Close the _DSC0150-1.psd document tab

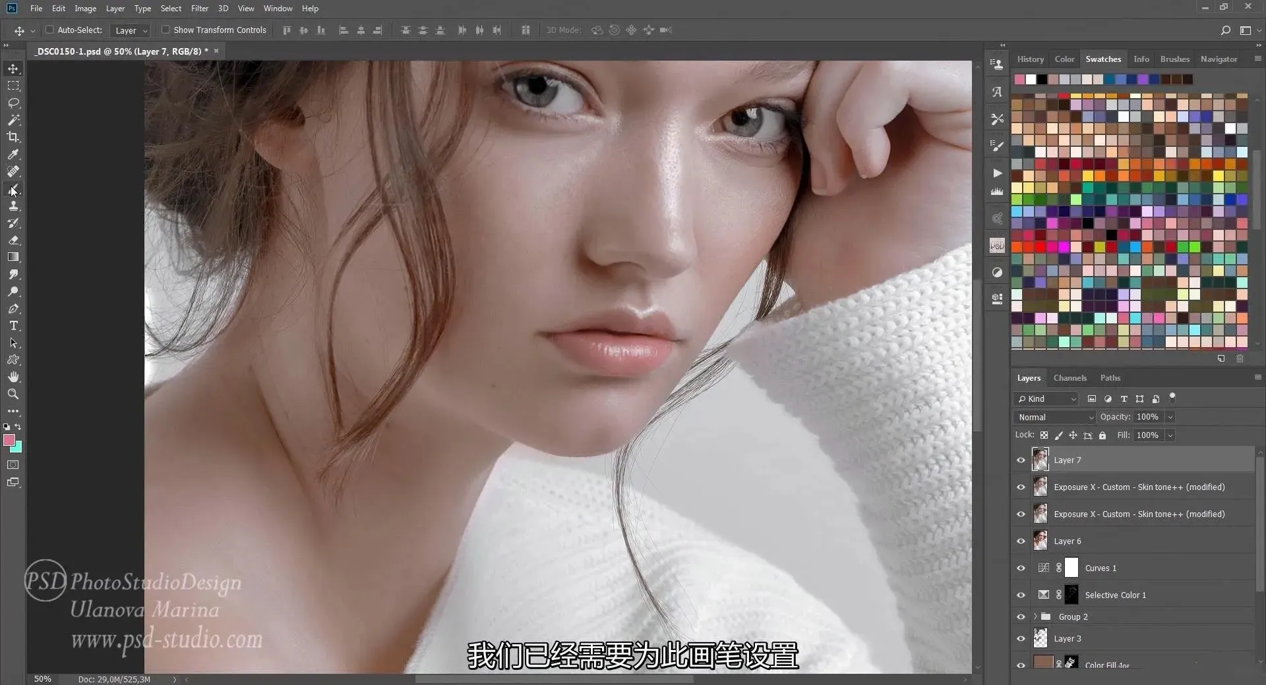click(216, 51)
